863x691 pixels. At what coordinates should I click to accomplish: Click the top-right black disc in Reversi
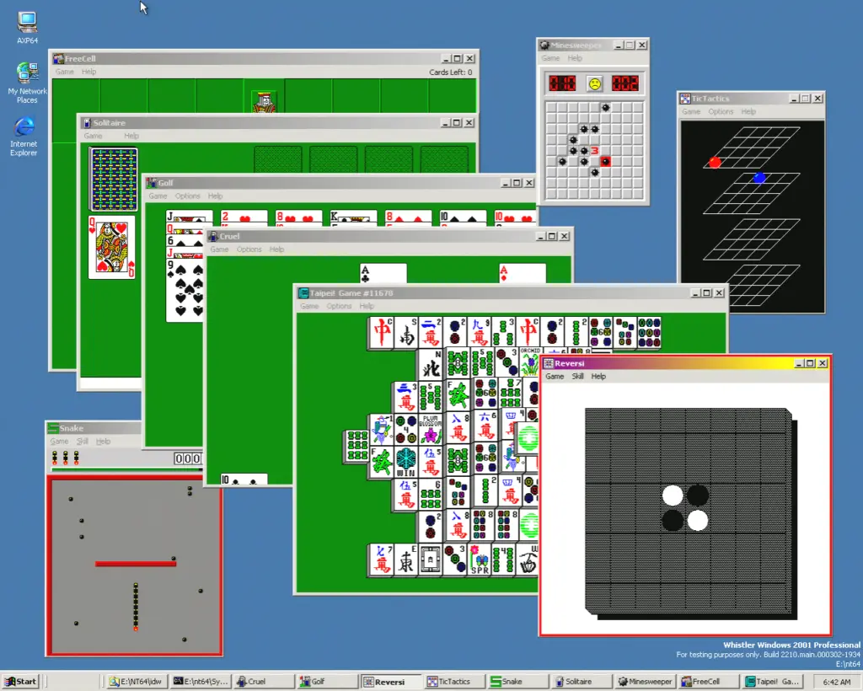(697, 495)
